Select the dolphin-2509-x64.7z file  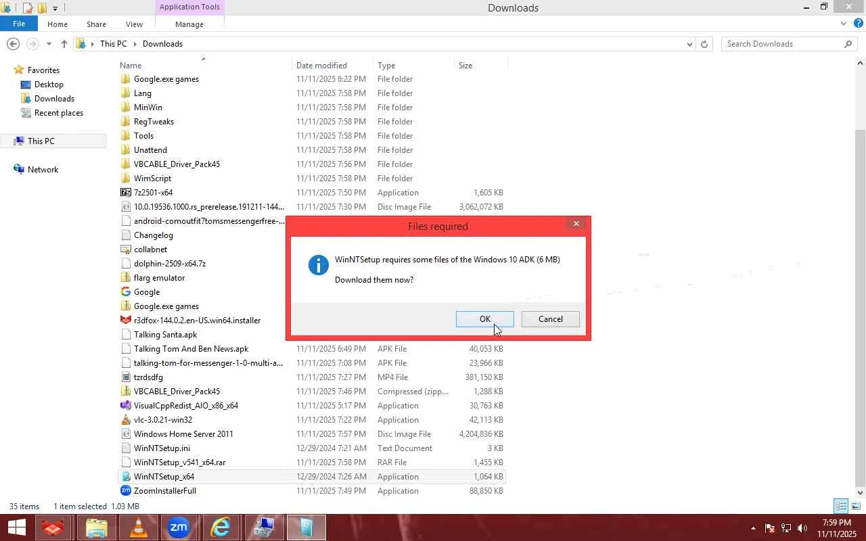(170, 264)
